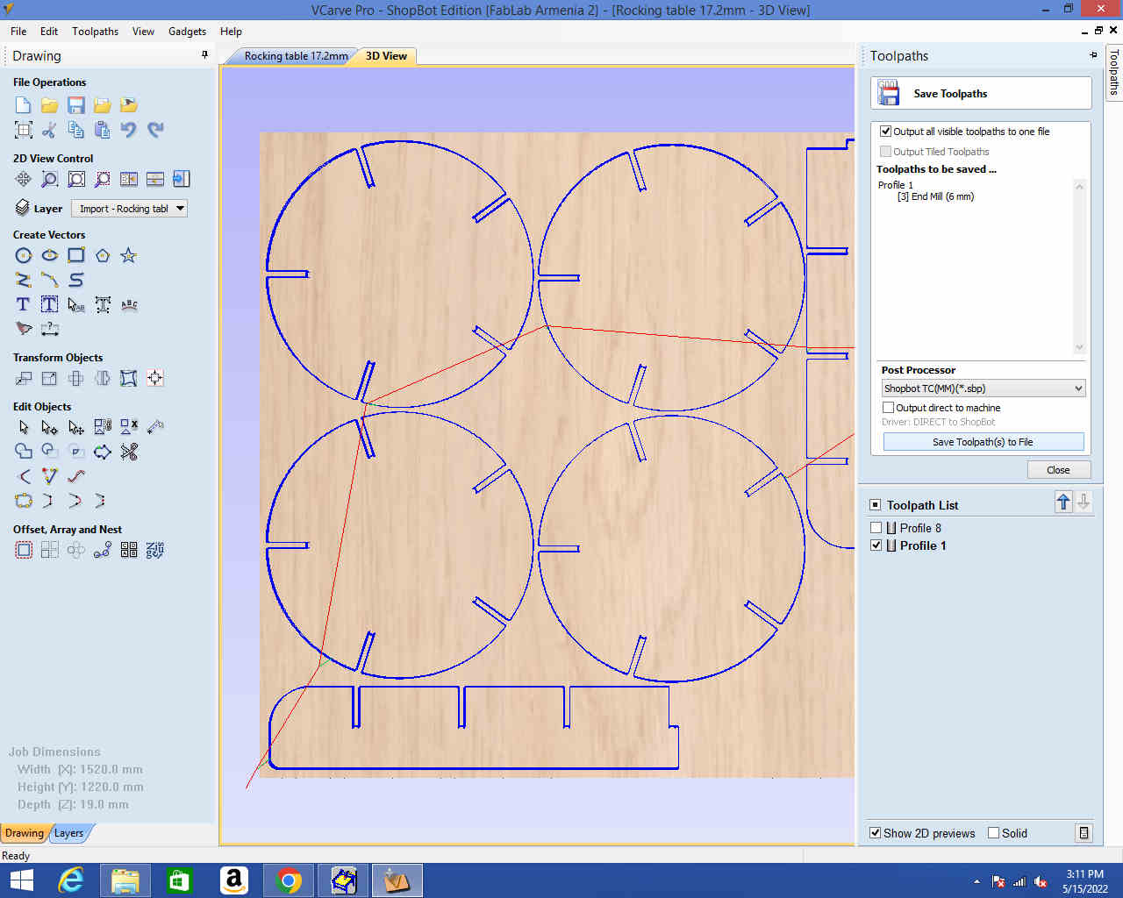Image resolution: width=1123 pixels, height=898 pixels.
Task: Click the Cut scissors icon in File Operations
Action: pos(50,130)
